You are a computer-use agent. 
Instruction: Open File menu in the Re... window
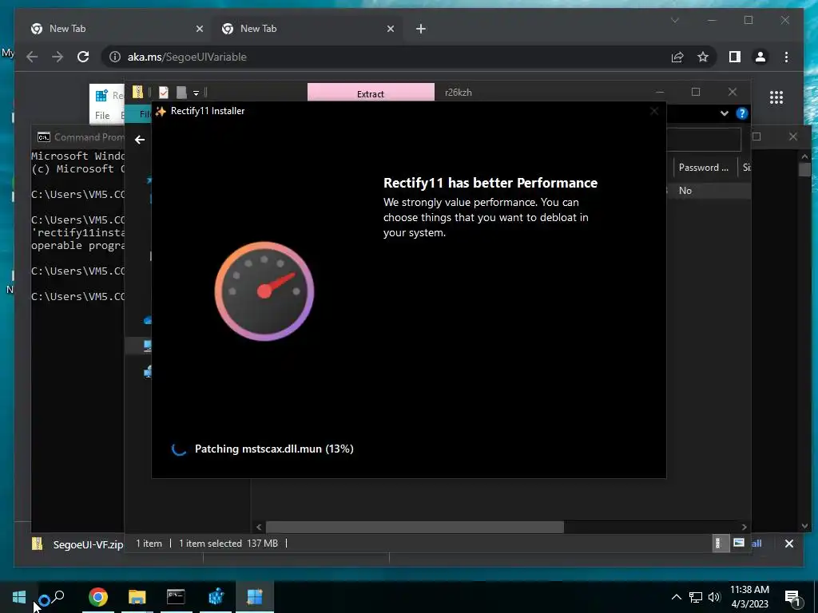tap(102, 115)
